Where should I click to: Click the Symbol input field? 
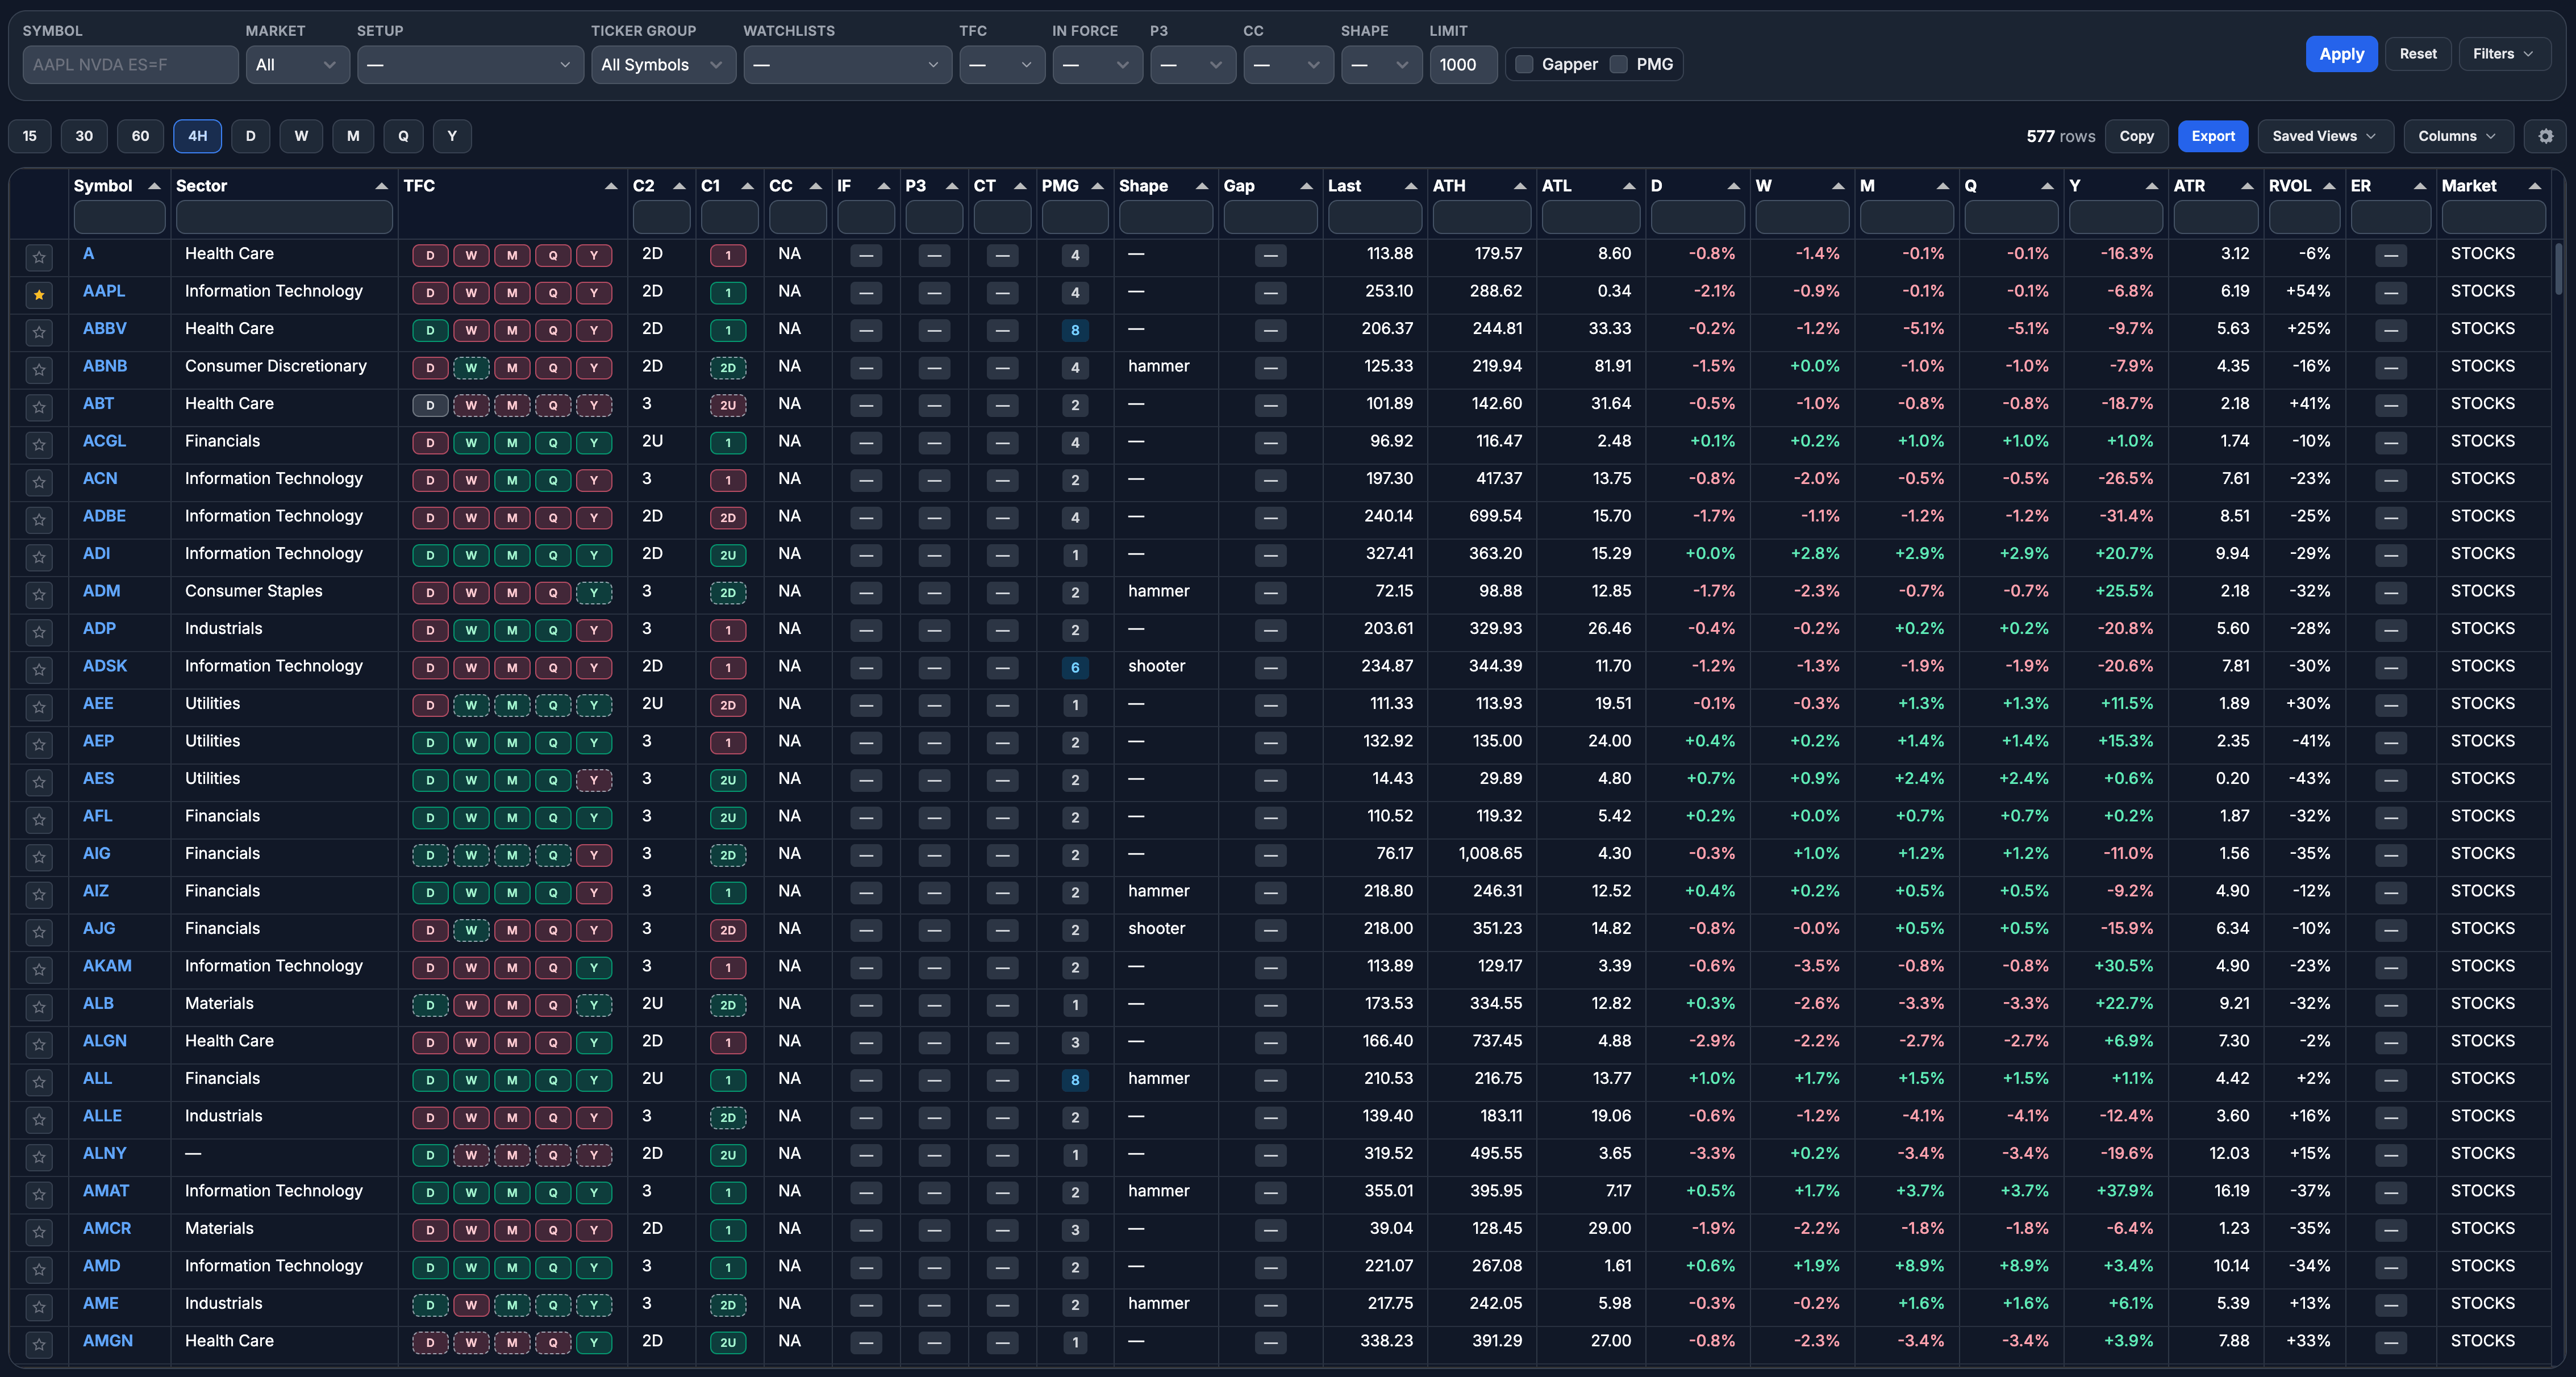pyautogui.click(x=130, y=64)
